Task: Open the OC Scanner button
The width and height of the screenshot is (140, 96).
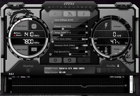Action: (16, 5)
